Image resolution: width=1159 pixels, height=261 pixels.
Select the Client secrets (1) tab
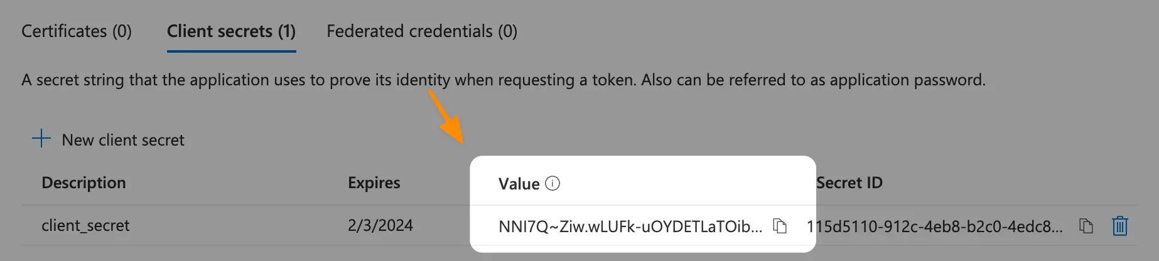[x=231, y=31]
